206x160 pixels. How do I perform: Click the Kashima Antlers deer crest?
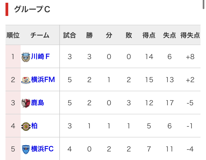tap(26, 103)
